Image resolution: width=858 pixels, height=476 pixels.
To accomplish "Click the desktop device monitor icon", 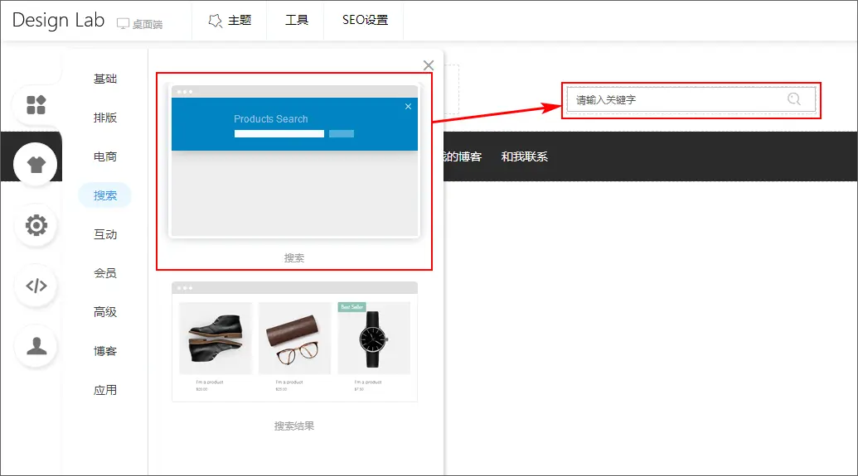I will (x=123, y=24).
